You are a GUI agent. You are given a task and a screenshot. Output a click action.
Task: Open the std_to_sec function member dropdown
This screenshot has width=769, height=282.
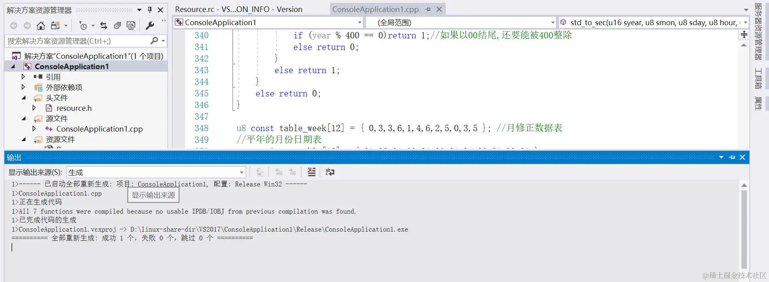tap(745, 22)
